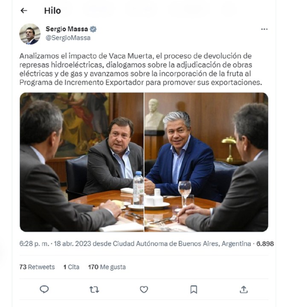Click the tweet text about Vaca Muerta
Image resolution: width=284 pixels, height=307 pixels.
[x=141, y=69]
